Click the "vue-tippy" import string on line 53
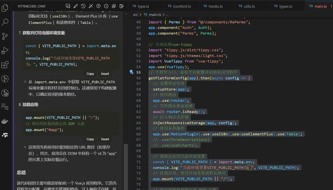 (x=208, y=61)
